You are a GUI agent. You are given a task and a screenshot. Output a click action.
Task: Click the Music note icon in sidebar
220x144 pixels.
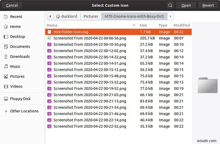click(x=6, y=66)
